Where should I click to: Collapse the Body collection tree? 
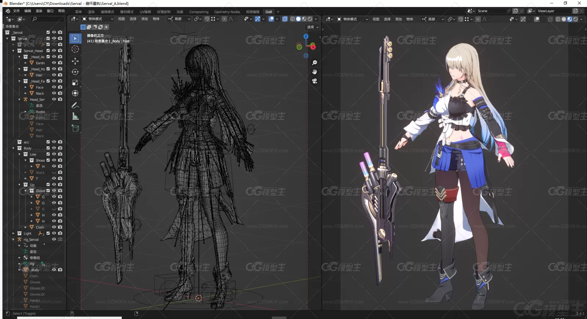[14, 148]
